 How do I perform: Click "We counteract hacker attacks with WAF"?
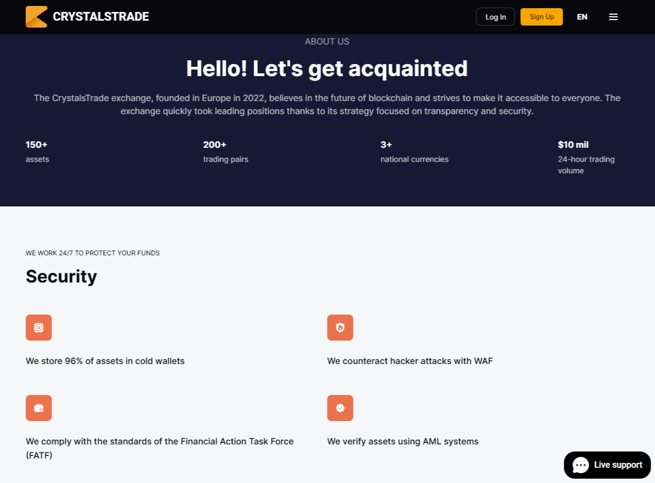(410, 361)
